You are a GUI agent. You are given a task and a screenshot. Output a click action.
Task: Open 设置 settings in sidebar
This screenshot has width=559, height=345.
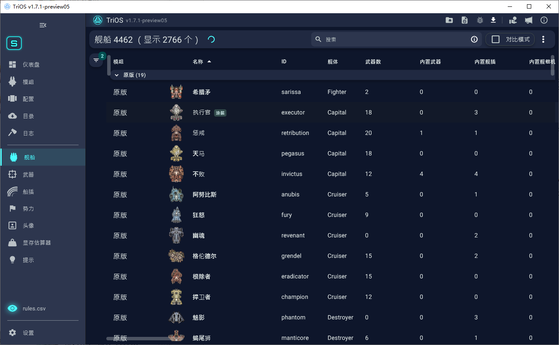(43, 333)
